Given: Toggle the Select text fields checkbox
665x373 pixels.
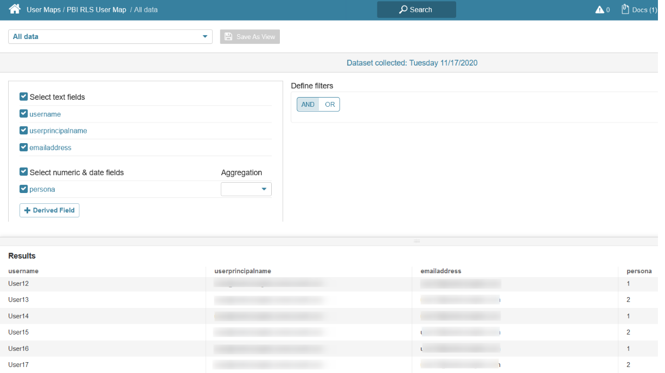Looking at the screenshot, I should coord(23,97).
